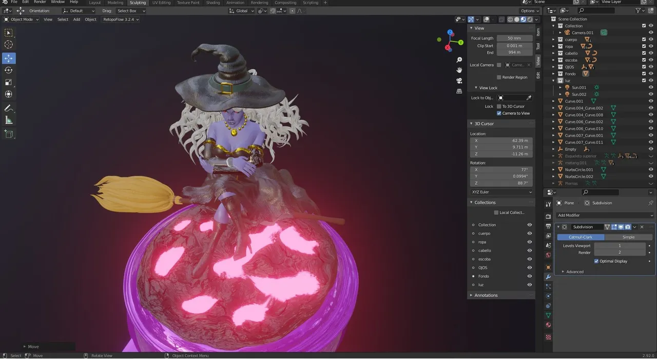Open the Global transform orientation dropdown
This screenshot has width=657, height=359.
pos(241,11)
